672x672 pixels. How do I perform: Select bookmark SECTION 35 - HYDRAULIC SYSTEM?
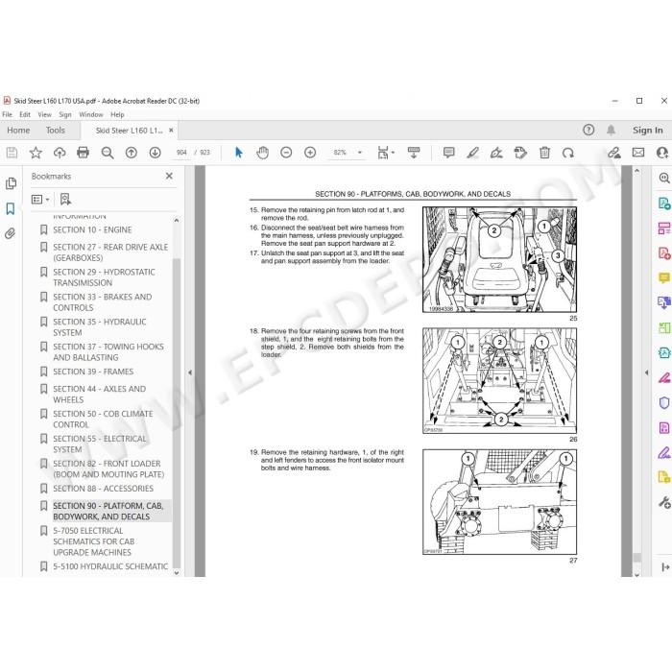(100, 327)
